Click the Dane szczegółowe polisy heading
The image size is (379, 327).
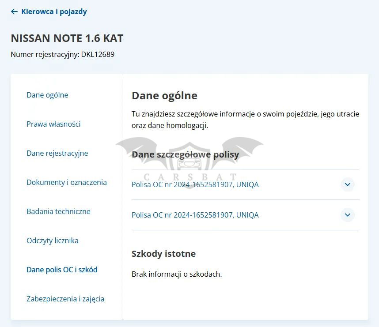(x=185, y=154)
